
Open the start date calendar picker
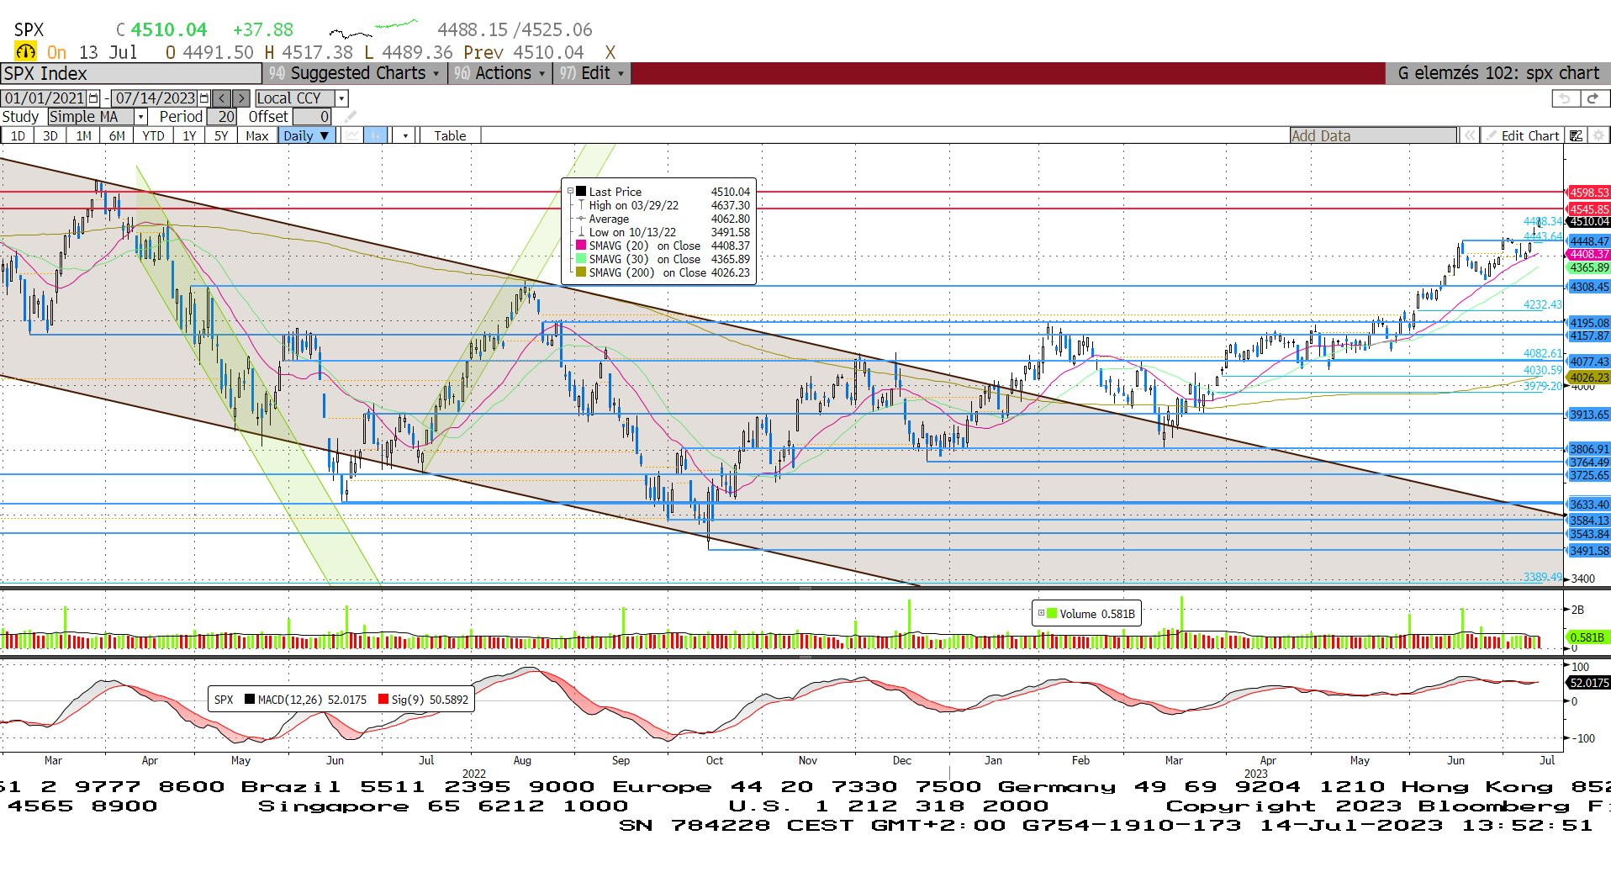[x=93, y=98]
